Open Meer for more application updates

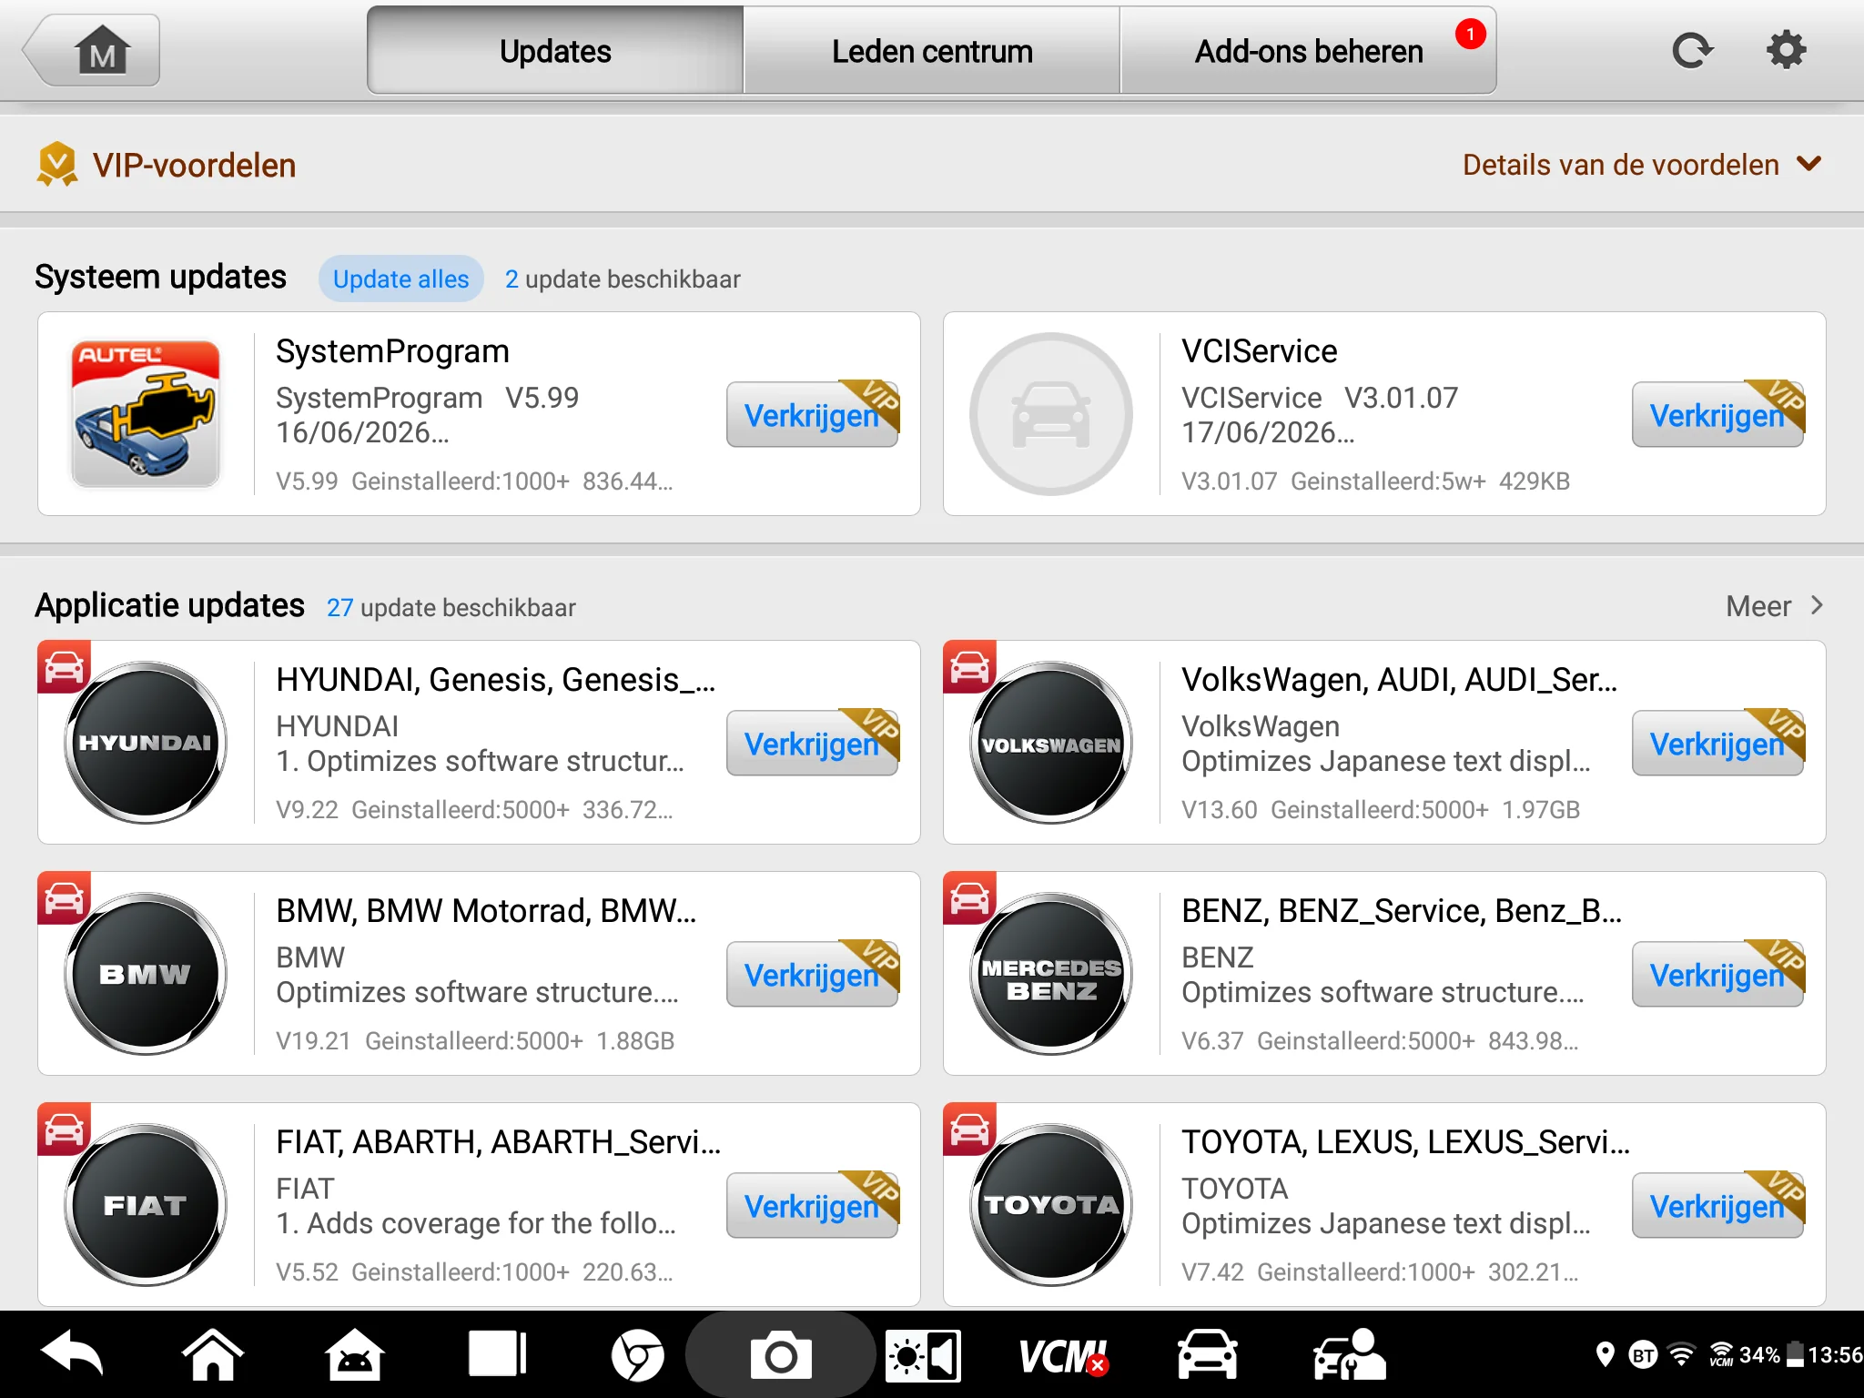[1775, 606]
